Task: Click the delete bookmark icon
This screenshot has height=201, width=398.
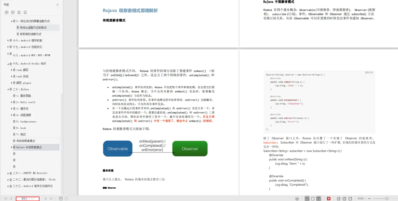Action: [x=25, y=12]
